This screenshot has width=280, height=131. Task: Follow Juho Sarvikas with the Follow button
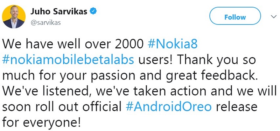(x=235, y=17)
